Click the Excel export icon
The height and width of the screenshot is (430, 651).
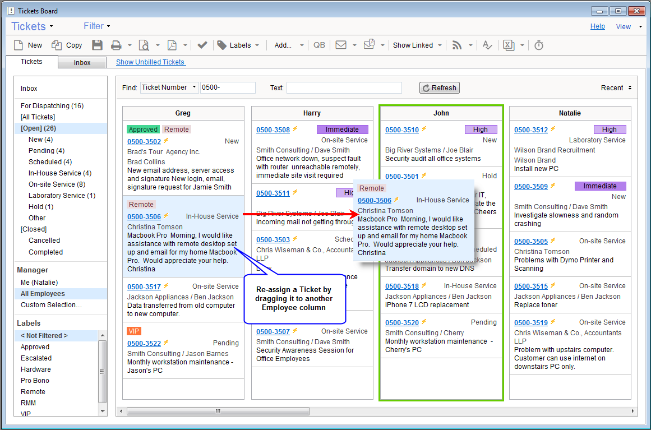pyautogui.click(x=509, y=45)
